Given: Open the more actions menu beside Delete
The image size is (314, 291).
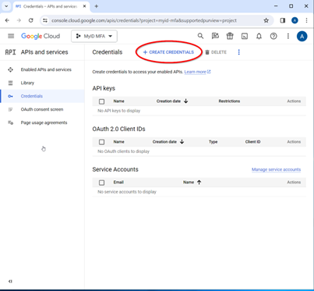Looking at the screenshot, I should click(x=239, y=52).
